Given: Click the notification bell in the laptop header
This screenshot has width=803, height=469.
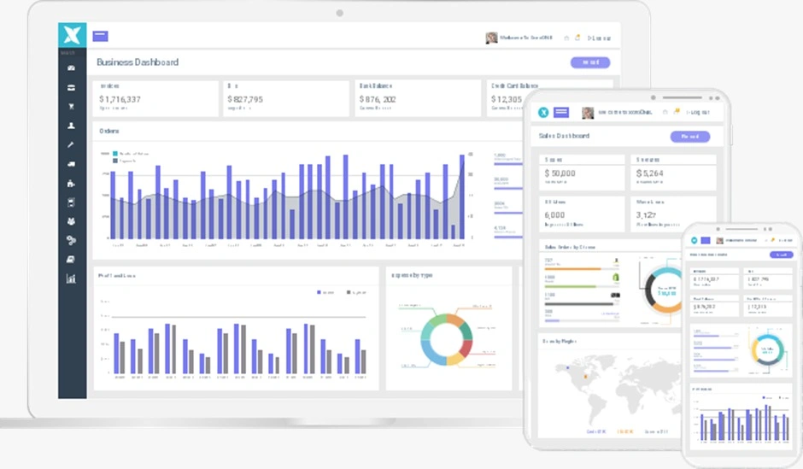Looking at the screenshot, I should (x=577, y=38).
